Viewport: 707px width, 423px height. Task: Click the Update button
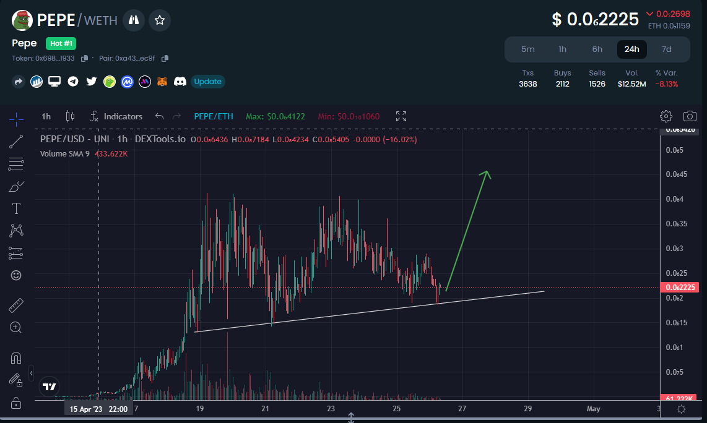click(x=208, y=82)
